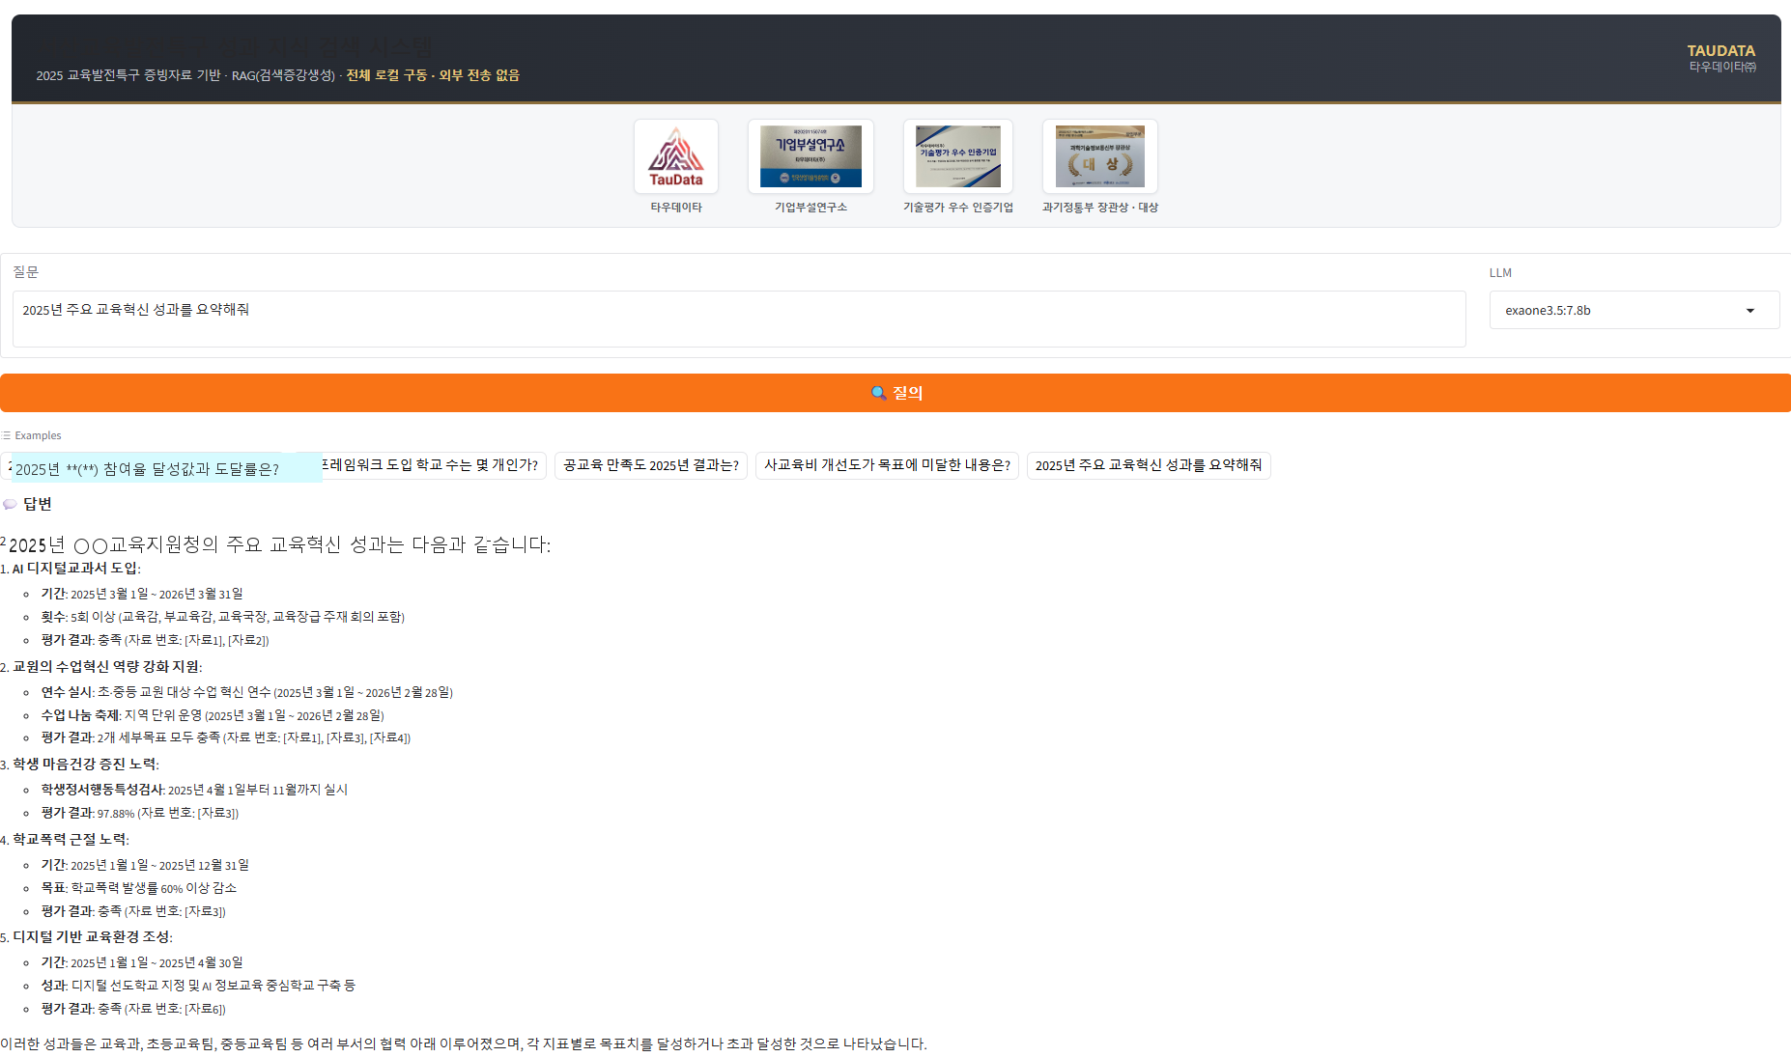This screenshot has width=1791, height=1057.
Task: Open the 기술평가 우수 인증기업 image
Action: click(958, 156)
